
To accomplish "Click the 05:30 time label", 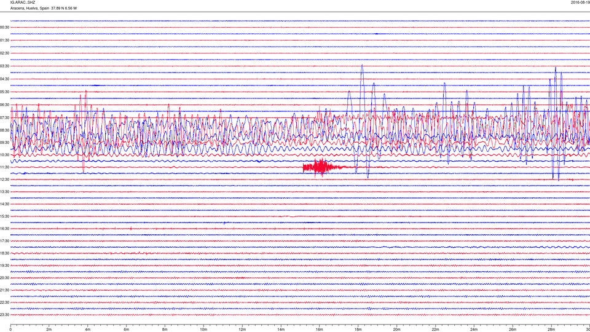I will [x=4, y=92].
